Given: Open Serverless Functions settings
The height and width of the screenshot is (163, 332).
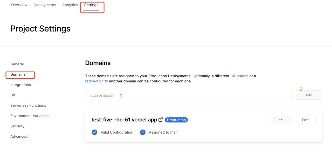Looking at the screenshot, I should (28, 105).
